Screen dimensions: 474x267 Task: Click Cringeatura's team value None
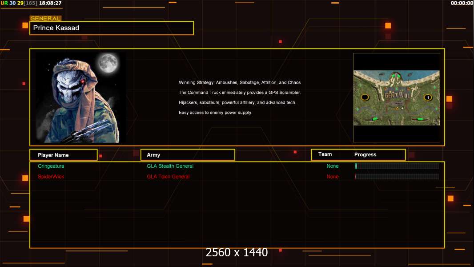333,166
